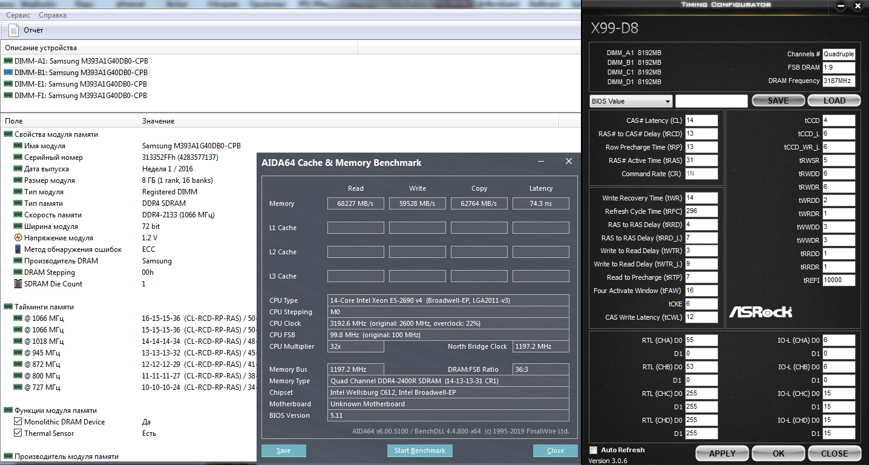Open the Сервис menu
This screenshot has height=465, width=869.
(18, 15)
